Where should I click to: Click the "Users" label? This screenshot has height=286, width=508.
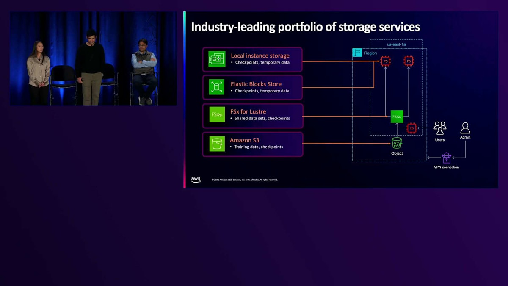pos(440,140)
